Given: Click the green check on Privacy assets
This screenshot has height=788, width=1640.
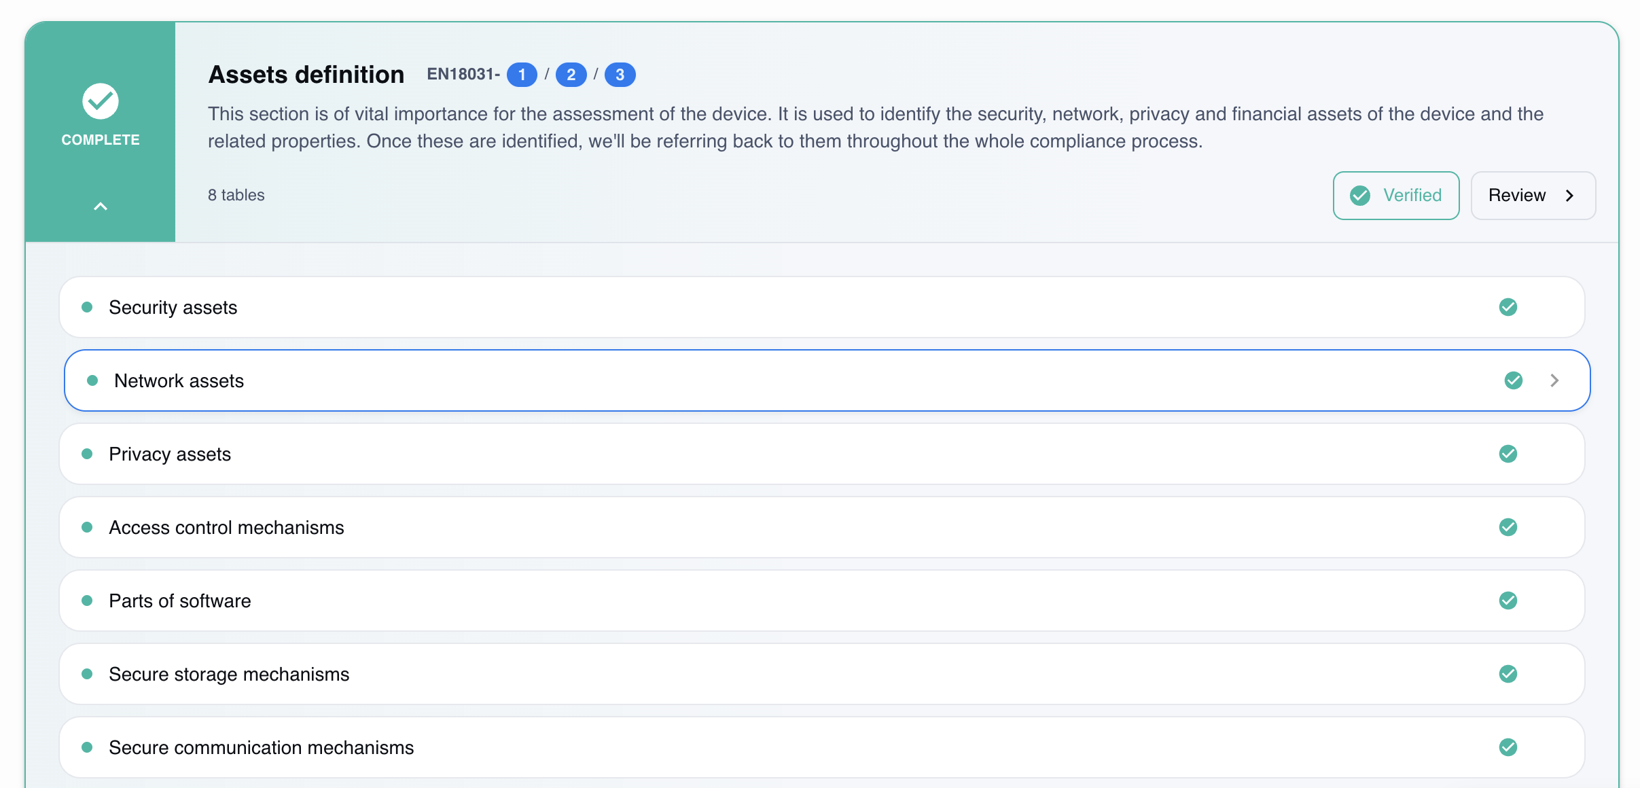Looking at the screenshot, I should 1508,454.
